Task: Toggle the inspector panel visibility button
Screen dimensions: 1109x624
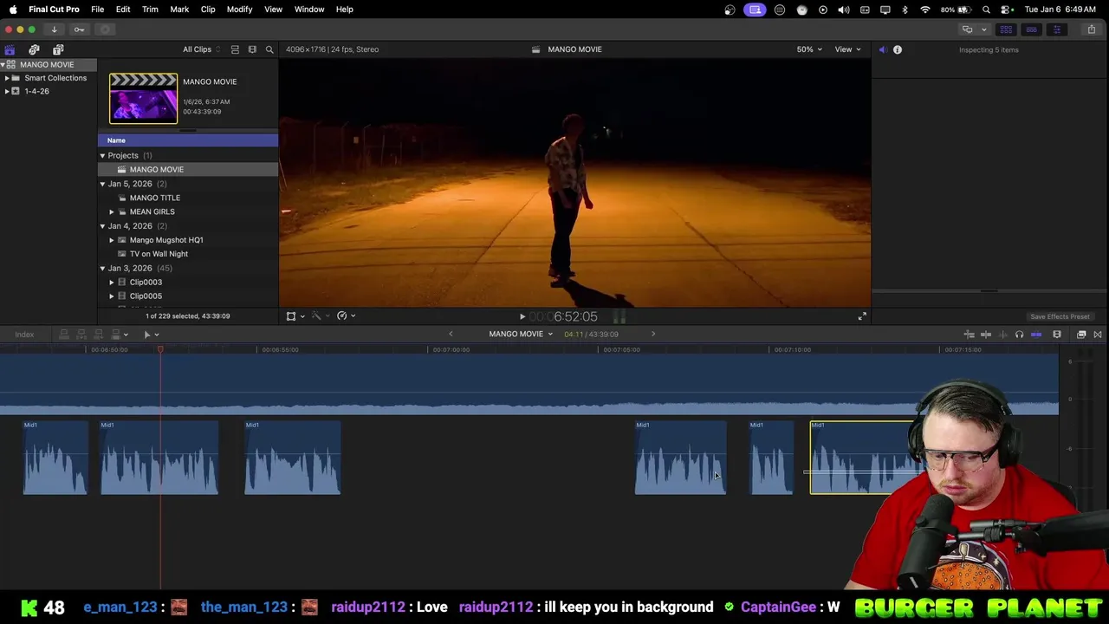Action: click(x=1056, y=29)
